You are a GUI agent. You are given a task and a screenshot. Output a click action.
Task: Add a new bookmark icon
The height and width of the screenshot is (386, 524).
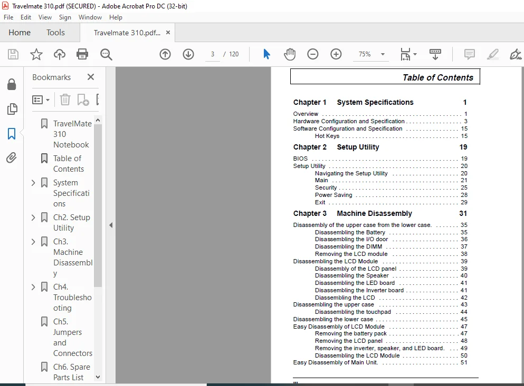point(83,100)
